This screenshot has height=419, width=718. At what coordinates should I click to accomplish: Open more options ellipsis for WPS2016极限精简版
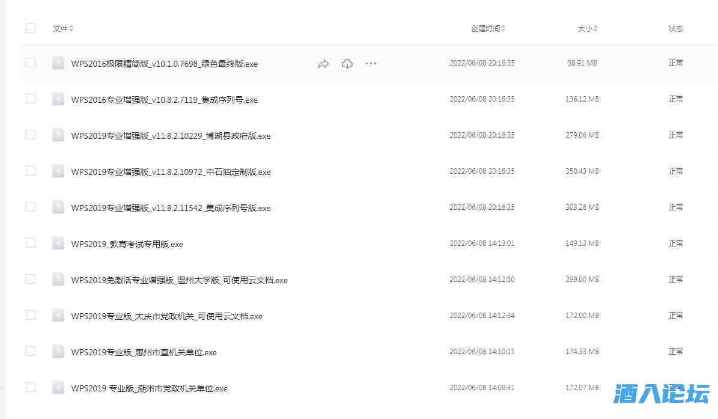[371, 63]
